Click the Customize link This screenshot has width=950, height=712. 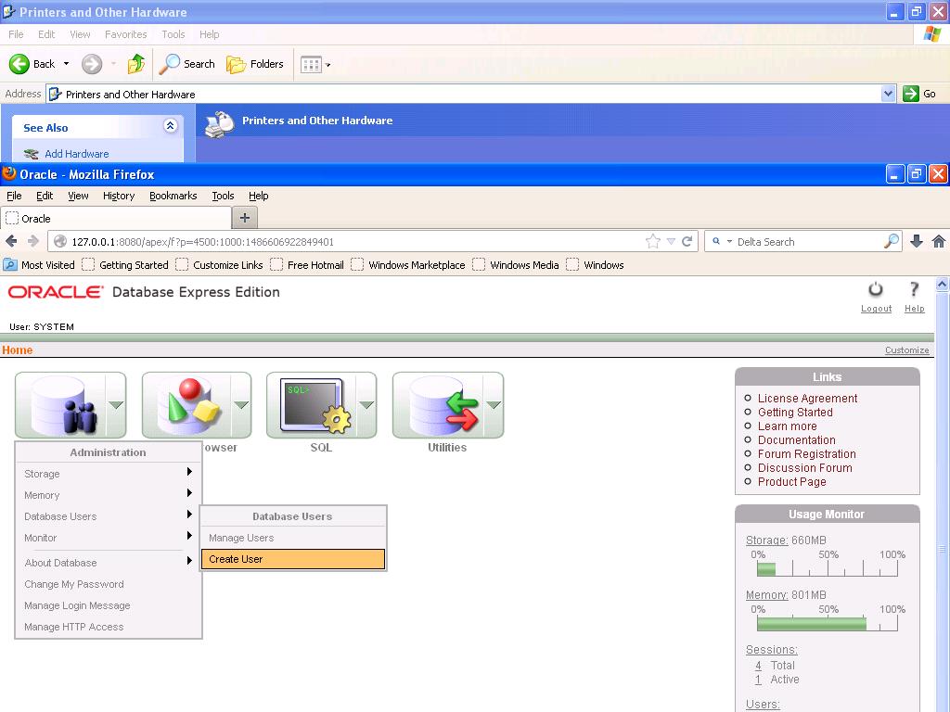point(906,350)
